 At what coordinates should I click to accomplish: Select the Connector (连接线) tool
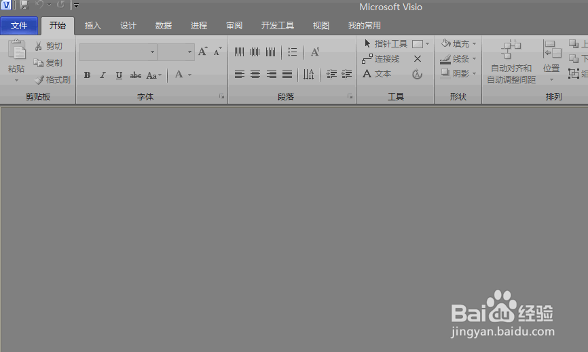381,59
